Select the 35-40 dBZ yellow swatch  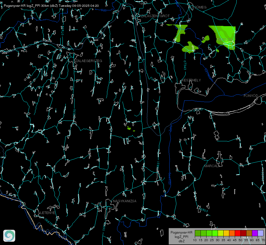point(226,233)
